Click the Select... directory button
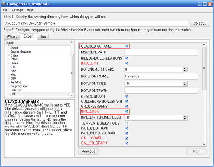Viewport: 214px width, 167px height. point(200,24)
